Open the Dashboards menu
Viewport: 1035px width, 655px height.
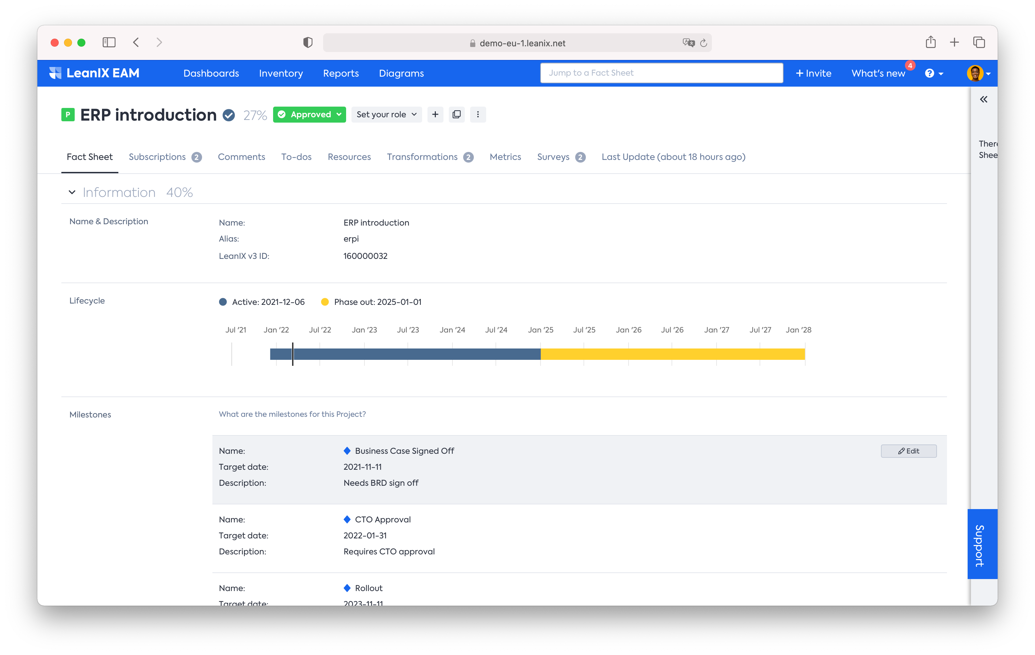point(211,73)
